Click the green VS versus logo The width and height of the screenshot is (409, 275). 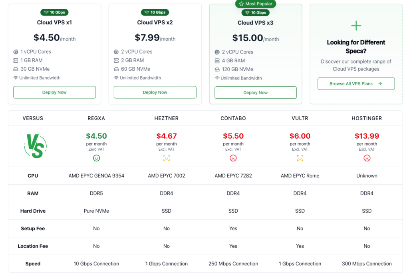[36, 146]
